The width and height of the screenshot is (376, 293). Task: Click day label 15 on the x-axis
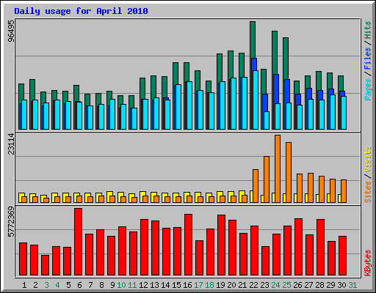176,285
